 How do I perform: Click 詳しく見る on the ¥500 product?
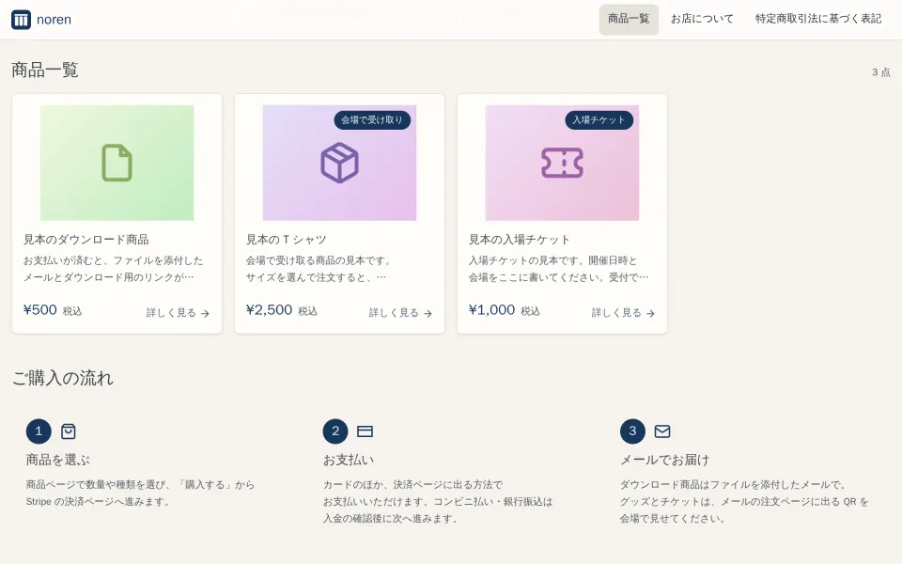pyautogui.click(x=178, y=312)
